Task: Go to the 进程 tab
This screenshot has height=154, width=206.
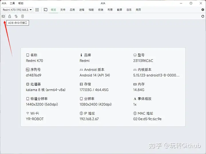Action: (x=82, y=10)
